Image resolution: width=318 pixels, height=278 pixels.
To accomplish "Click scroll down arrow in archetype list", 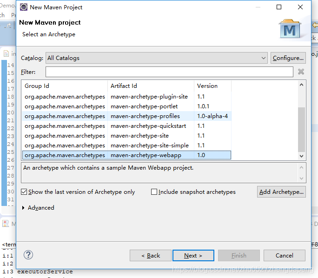I will pos(301,156).
